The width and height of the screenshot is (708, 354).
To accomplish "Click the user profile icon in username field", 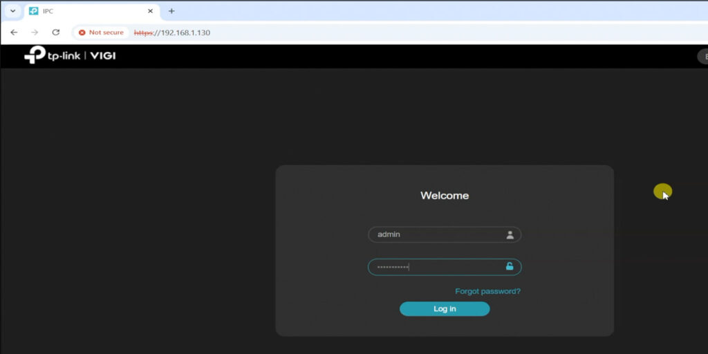I will pos(510,234).
